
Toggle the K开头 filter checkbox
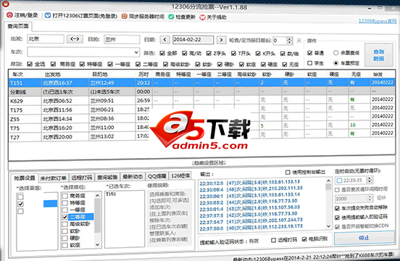coord(258,54)
